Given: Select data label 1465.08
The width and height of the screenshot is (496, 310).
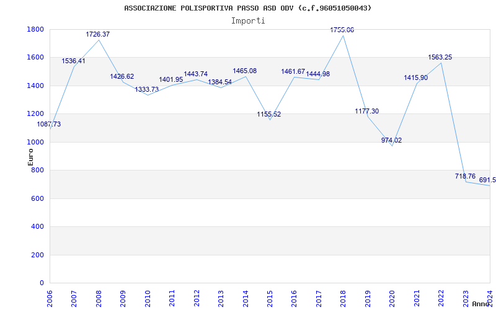Looking at the screenshot, I should [245, 71].
